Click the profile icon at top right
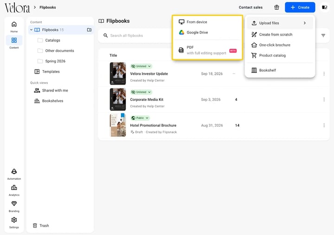The height and width of the screenshot is (235, 334). point(324,7)
